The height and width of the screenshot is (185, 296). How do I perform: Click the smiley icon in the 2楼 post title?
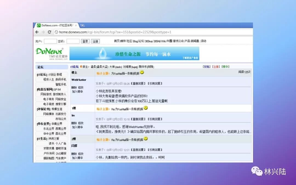146,138
